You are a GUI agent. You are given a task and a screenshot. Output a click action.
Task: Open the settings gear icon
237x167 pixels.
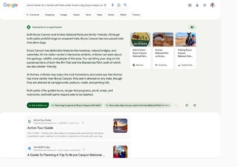pyautogui.click(x=190, y=5)
